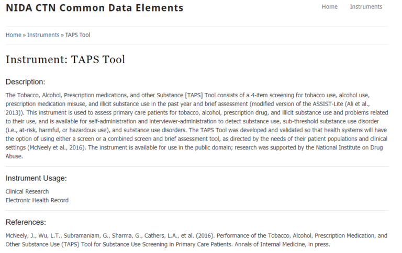The image size is (402, 253).
Task: Click the TAPS Tool breadcrumb item
Action: click(x=77, y=35)
